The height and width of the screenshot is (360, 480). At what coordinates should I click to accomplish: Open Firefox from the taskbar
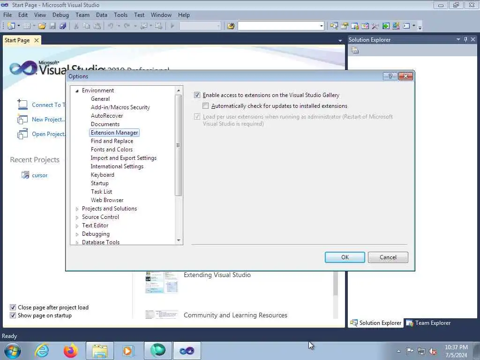(x=71, y=351)
